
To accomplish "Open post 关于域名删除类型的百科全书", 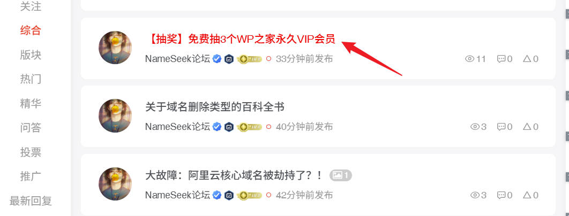I will point(215,107).
